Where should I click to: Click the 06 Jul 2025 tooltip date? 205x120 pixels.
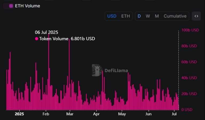(x=46, y=32)
